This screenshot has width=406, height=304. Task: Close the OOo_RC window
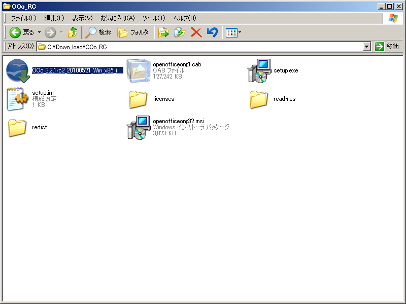tap(399, 7)
